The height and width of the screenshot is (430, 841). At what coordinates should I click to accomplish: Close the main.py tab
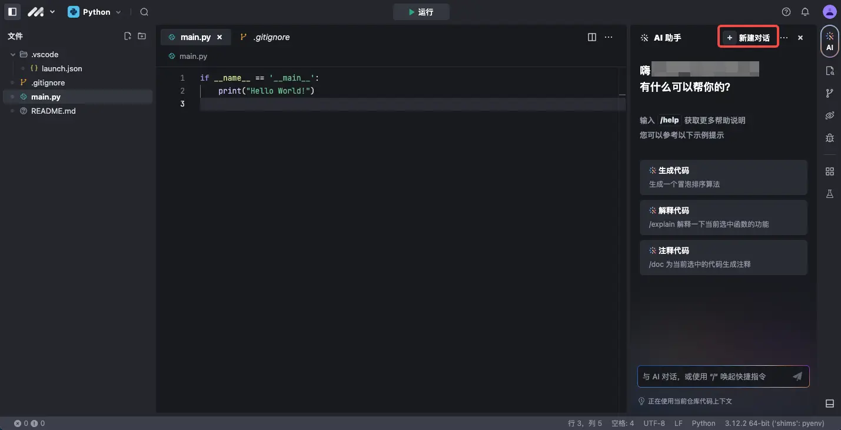220,37
